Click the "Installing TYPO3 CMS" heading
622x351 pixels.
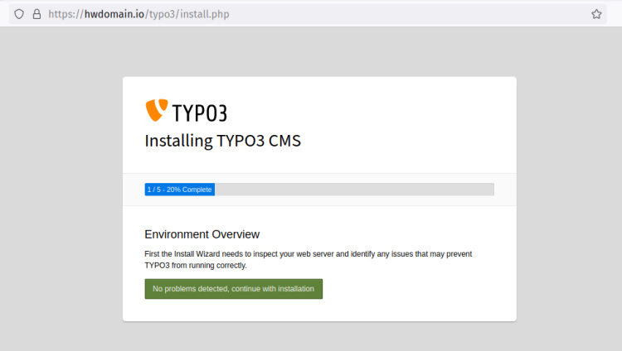(x=222, y=141)
